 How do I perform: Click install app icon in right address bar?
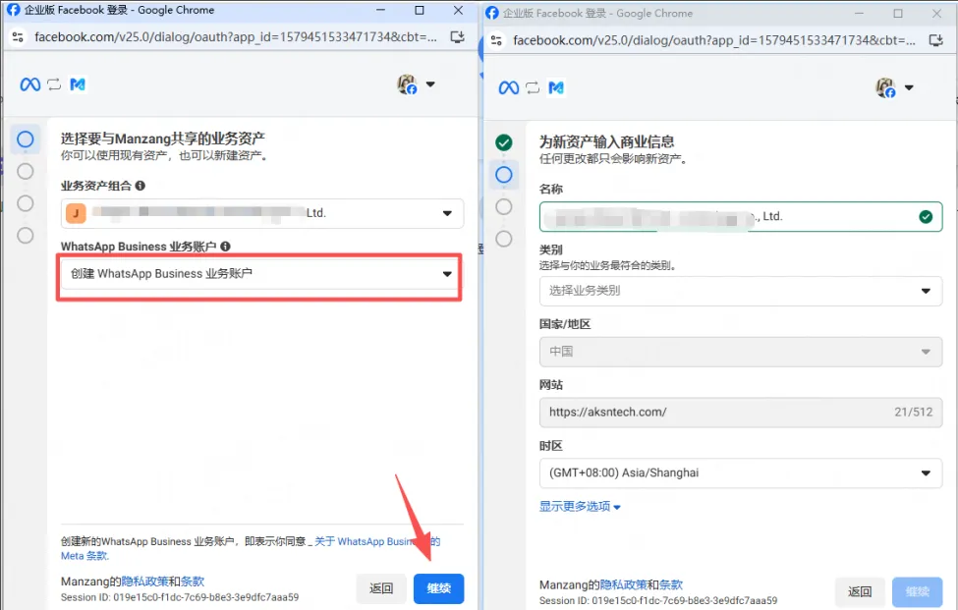coord(935,40)
